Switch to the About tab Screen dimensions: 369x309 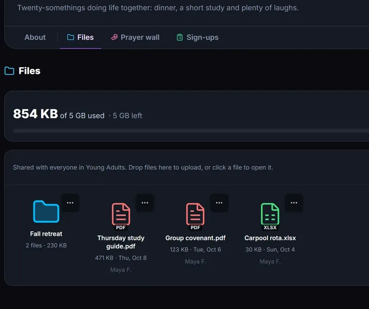35,37
